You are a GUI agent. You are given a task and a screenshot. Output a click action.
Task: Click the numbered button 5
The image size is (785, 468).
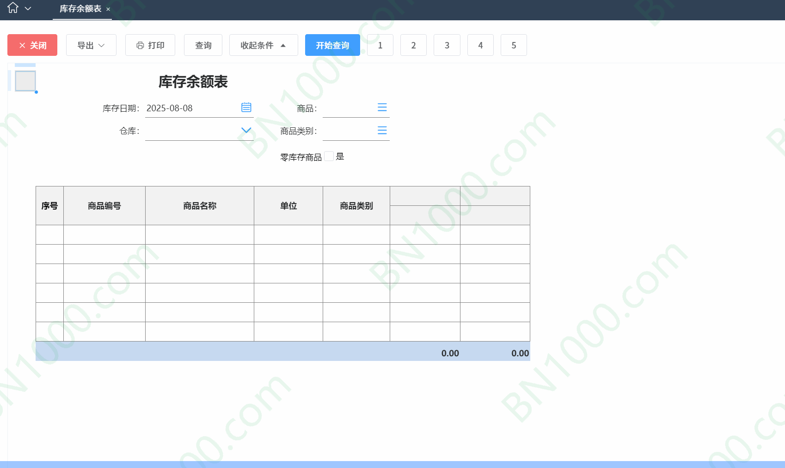pos(514,45)
